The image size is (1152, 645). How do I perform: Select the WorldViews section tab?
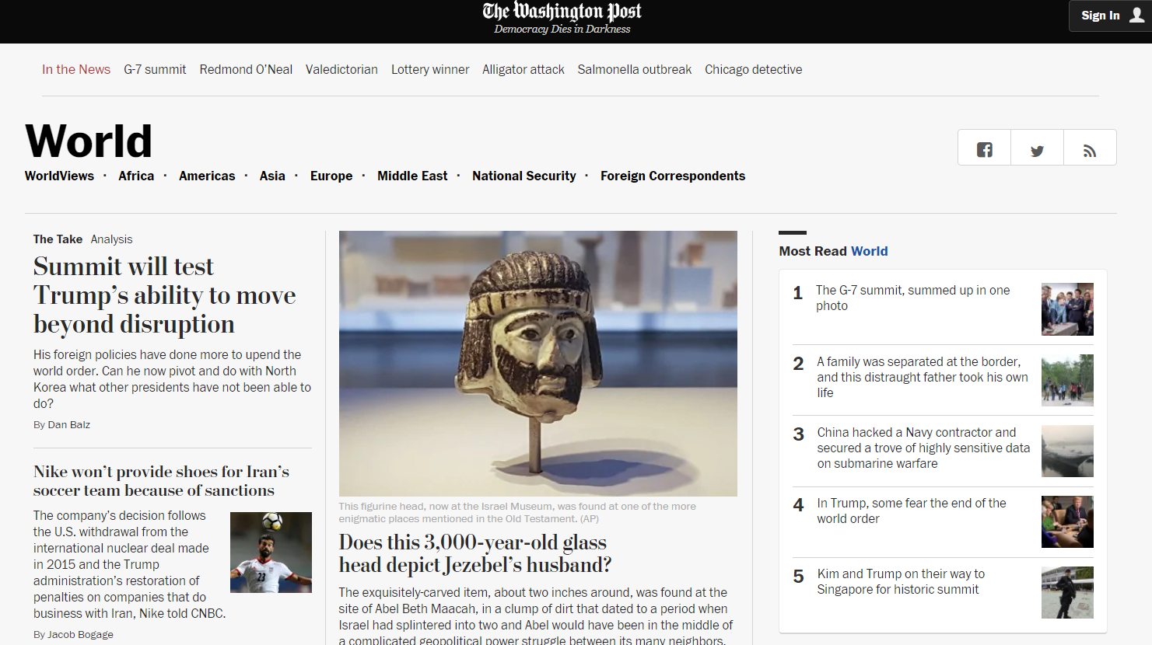(59, 176)
